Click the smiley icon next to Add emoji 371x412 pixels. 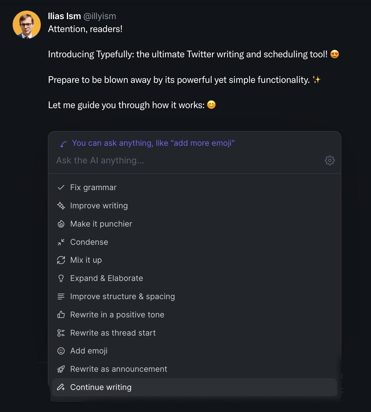point(61,351)
